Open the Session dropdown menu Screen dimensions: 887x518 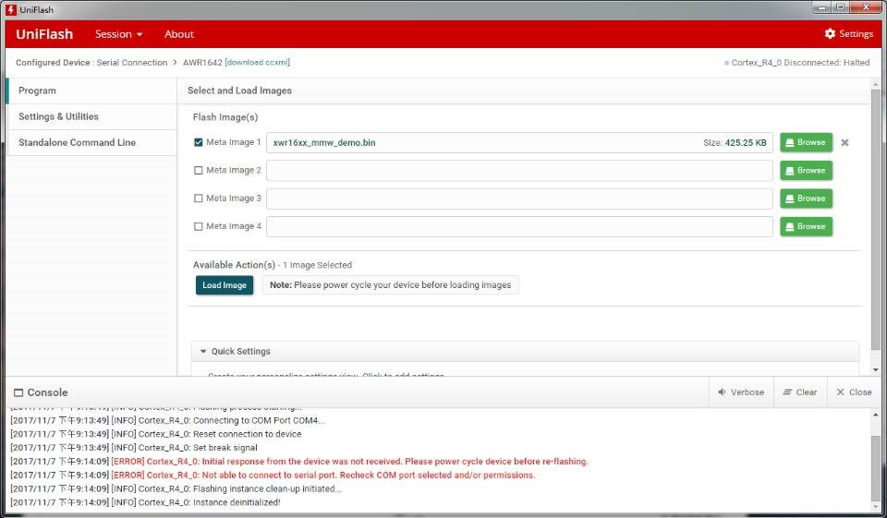[x=119, y=34]
